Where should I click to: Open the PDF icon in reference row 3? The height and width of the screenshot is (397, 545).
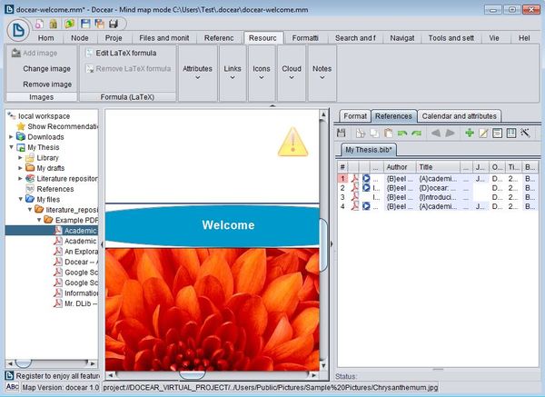[355, 197]
